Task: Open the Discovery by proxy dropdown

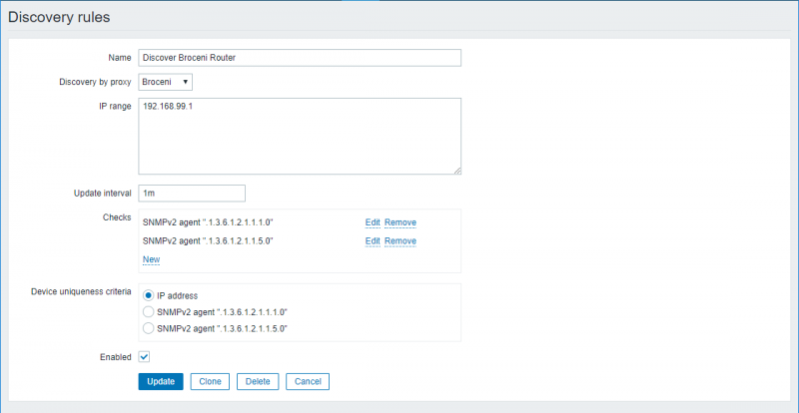Action: [165, 82]
